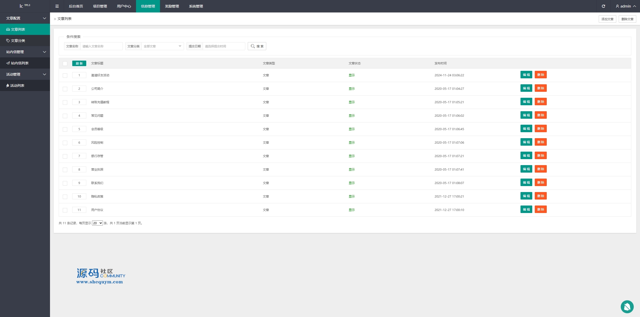Check the select-all checkbox in table header
This screenshot has width=640, height=317.
coord(65,64)
